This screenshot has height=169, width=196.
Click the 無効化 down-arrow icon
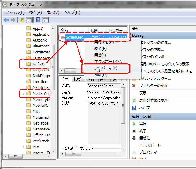pyautogui.click(x=134, y=138)
